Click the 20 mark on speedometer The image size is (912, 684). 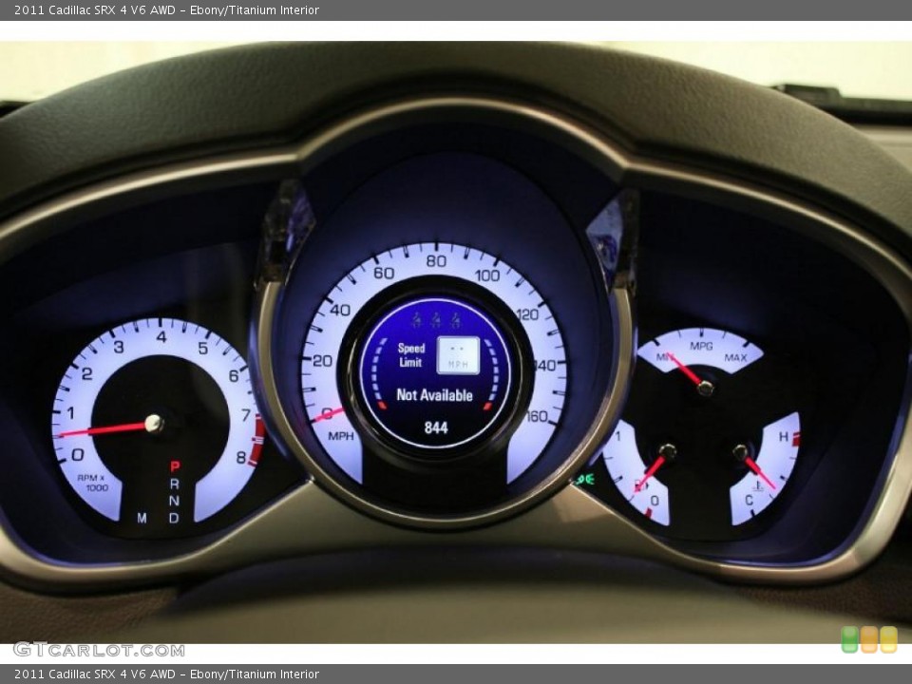pyautogui.click(x=322, y=361)
